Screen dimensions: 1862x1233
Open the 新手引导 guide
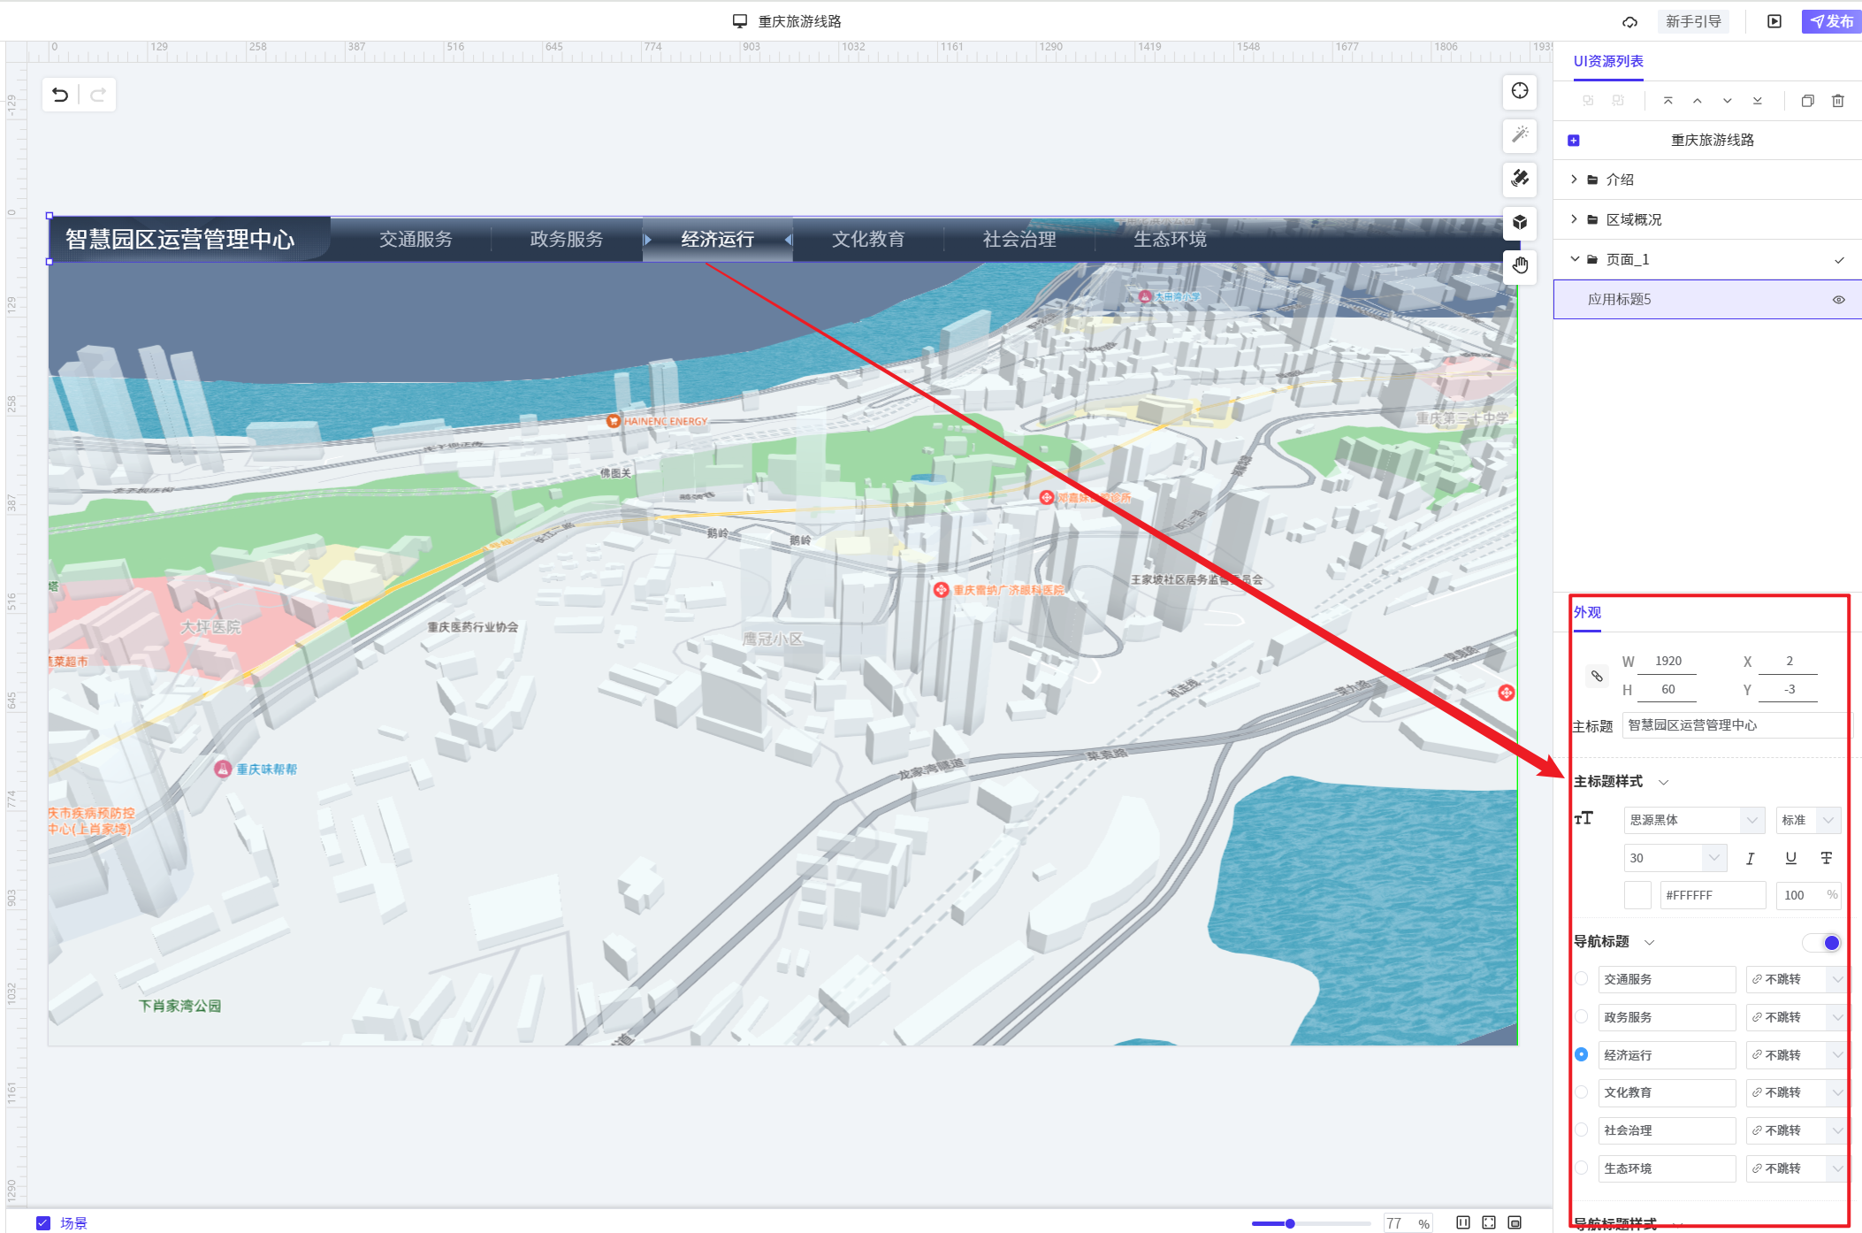coord(1693,21)
